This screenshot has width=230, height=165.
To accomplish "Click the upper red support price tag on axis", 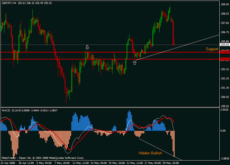I will click(225, 52).
